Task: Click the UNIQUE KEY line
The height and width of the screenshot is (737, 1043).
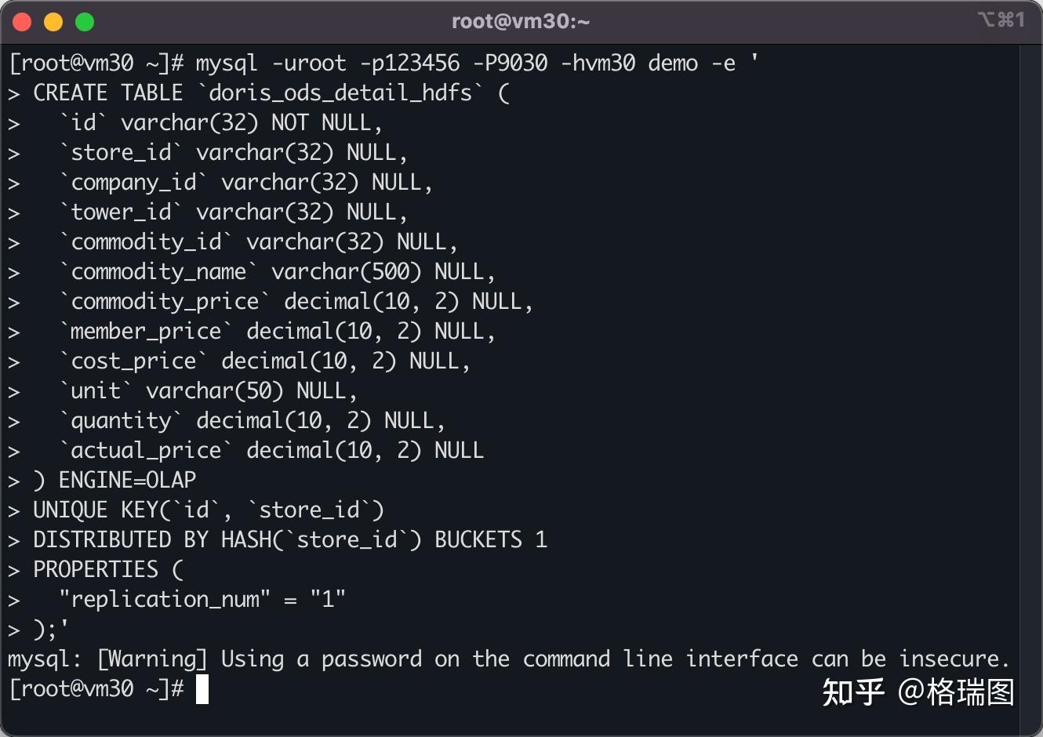Action: point(209,510)
